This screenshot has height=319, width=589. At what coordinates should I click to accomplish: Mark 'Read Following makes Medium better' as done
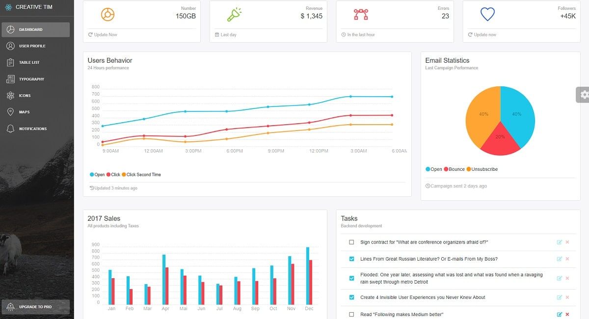click(351, 314)
